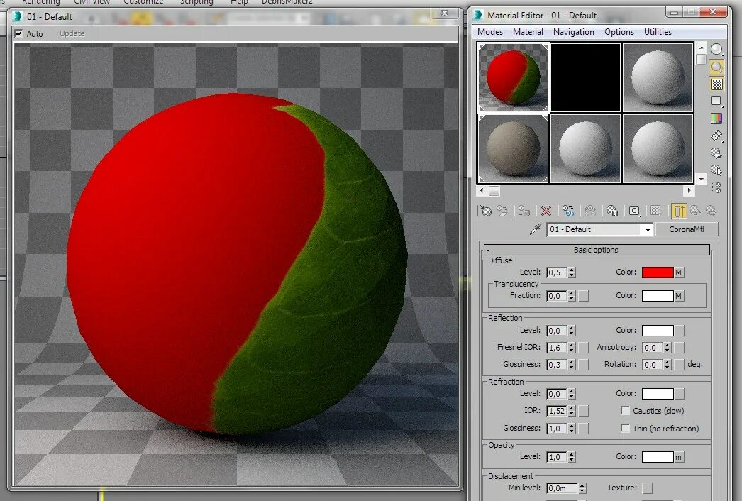The image size is (742, 501).
Task: Click the Sample UV Tiling icon
Action: point(717,101)
